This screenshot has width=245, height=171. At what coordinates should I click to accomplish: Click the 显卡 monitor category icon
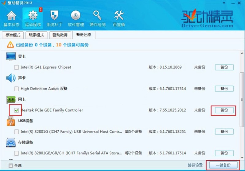tap(11, 56)
